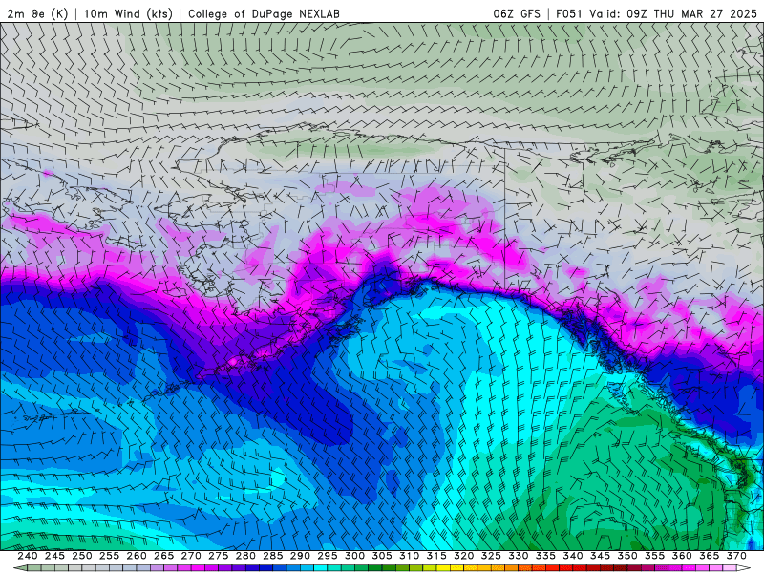Click the left arrow end of the color bar
This screenshot has height=573, width=764.
pyautogui.click(x=19, y=568)
